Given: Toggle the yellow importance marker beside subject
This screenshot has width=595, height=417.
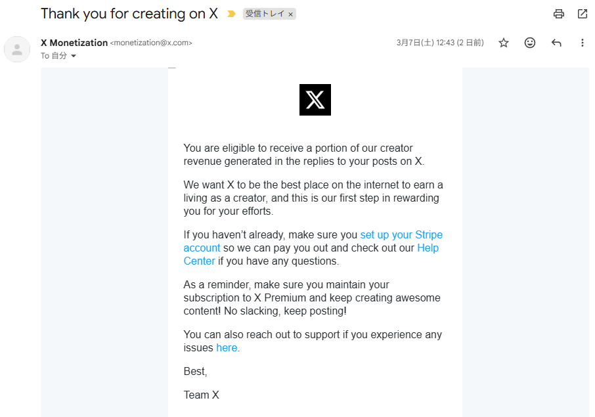Looking at the screenshot, I should coord(231,14).
